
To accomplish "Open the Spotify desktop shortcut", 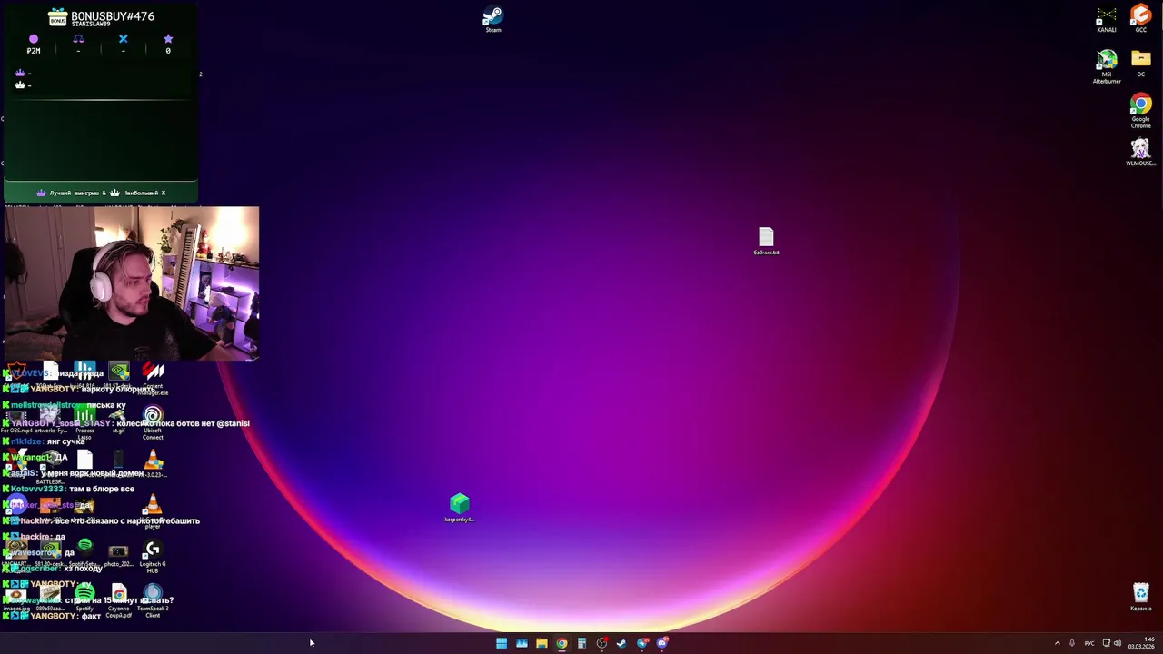I will coord(84,599).
